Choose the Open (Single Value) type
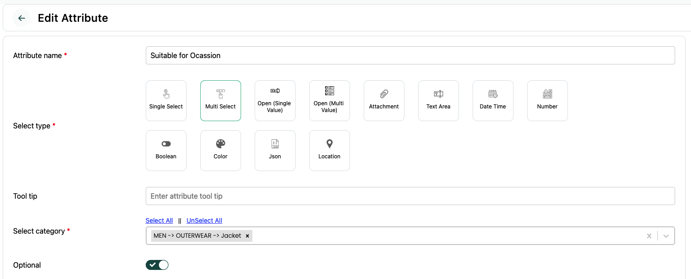This screenshot has width=691, height=279. (275, 100)
